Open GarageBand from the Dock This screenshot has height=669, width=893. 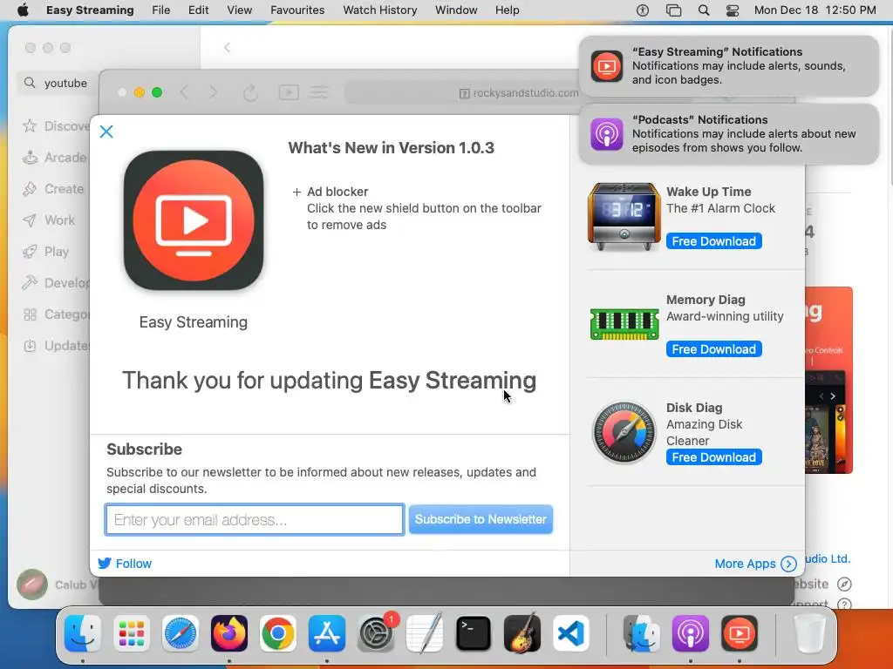tap(522, 633)
